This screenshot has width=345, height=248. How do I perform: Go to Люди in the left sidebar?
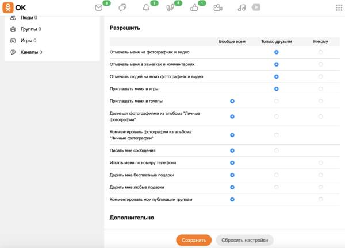[x=24, y=18]
